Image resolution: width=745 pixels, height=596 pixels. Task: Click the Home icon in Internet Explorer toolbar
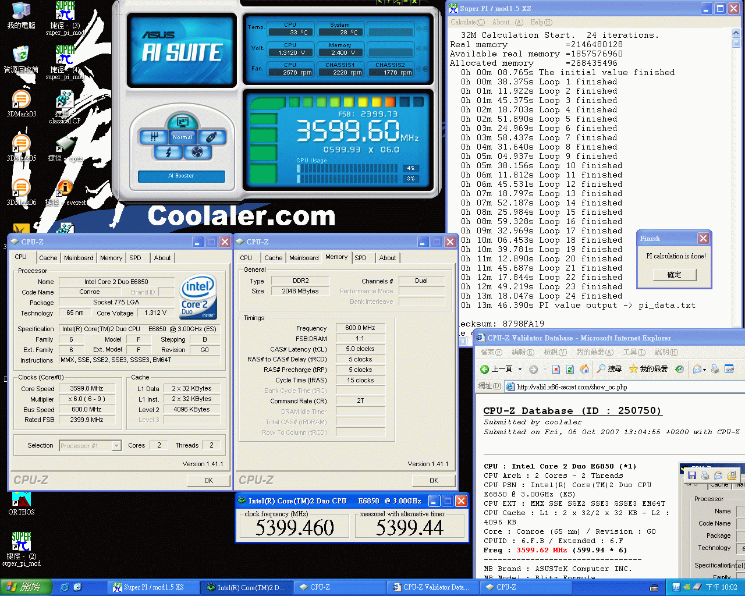[x=585, y=369]
